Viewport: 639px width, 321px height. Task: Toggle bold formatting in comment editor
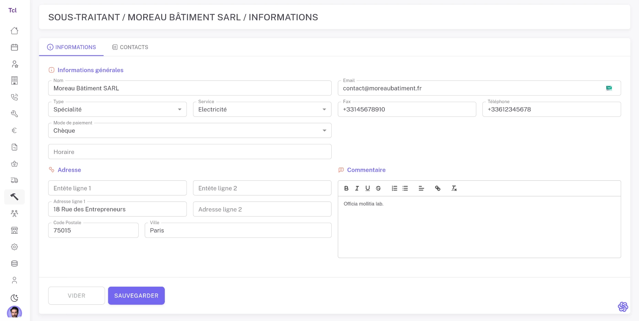[346, 188]
